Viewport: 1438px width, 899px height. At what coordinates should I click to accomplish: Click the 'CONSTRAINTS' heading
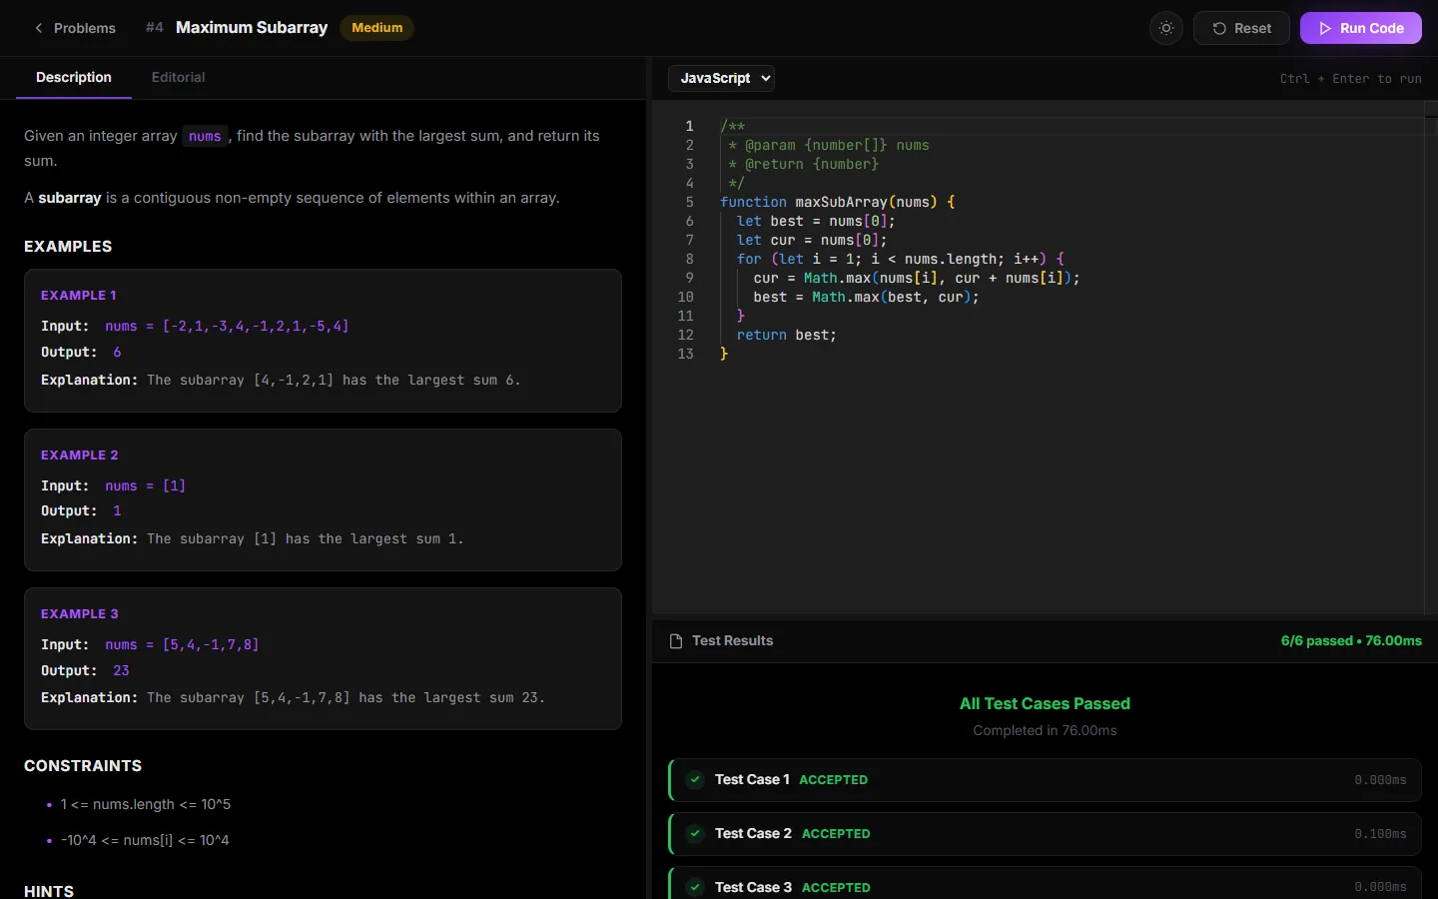click(x=83, y=766)
